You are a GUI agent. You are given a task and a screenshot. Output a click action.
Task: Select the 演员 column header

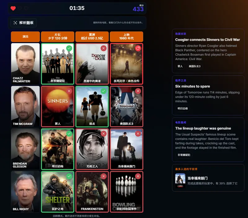(x=25, y=36)
